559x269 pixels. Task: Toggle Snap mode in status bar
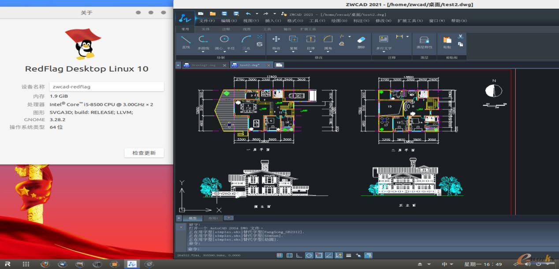[x=279, y=255]
